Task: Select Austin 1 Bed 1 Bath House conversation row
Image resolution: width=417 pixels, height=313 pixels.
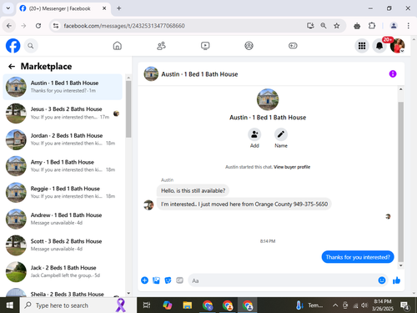Action: tap(63, 87)
